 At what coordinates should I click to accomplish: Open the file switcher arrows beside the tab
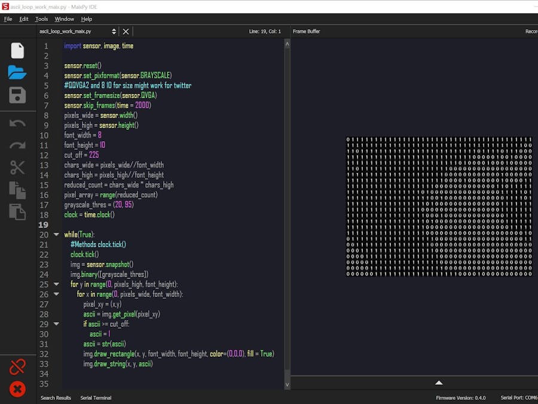pos(113,31)
